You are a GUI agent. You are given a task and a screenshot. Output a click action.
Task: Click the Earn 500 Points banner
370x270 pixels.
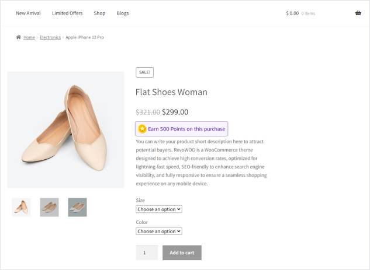(186, 129)
